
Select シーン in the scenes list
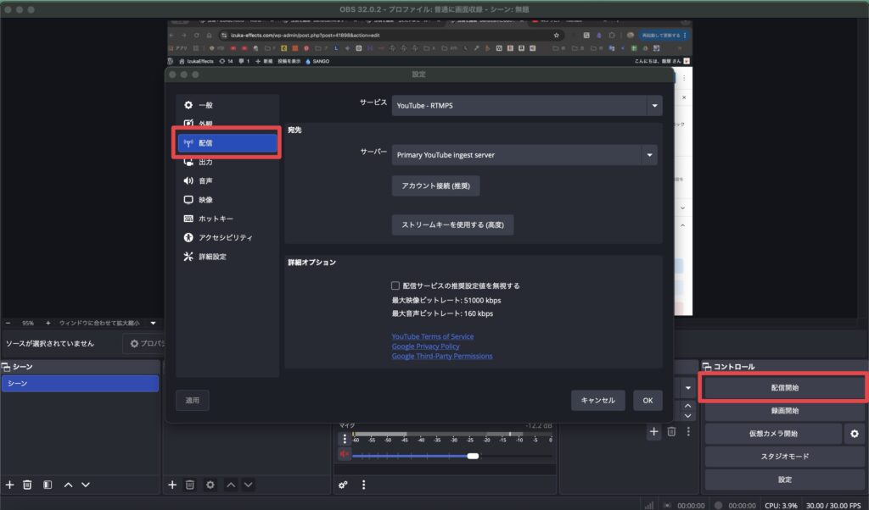[80, 384]
